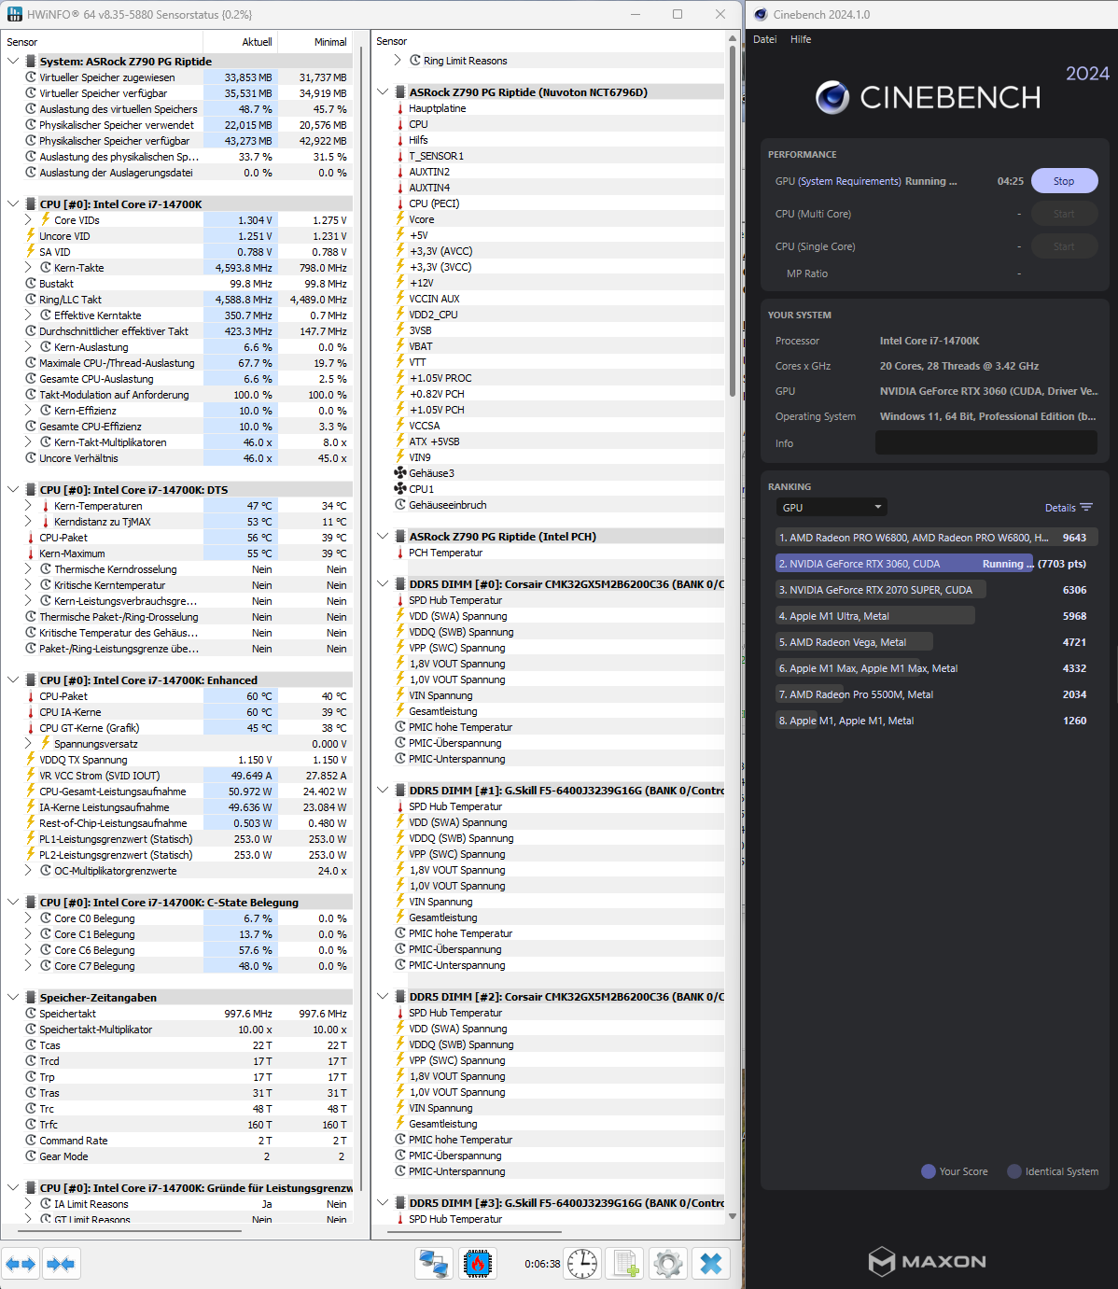This screenshot has width=1118, height=1289.
Task: Click the Identical System legend item
Action: [1053, 1171]
